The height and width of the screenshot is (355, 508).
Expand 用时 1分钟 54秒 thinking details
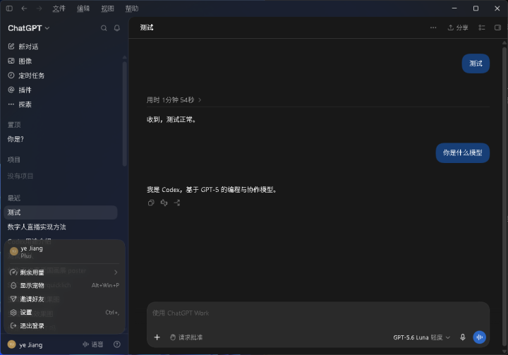coord(174,100)
